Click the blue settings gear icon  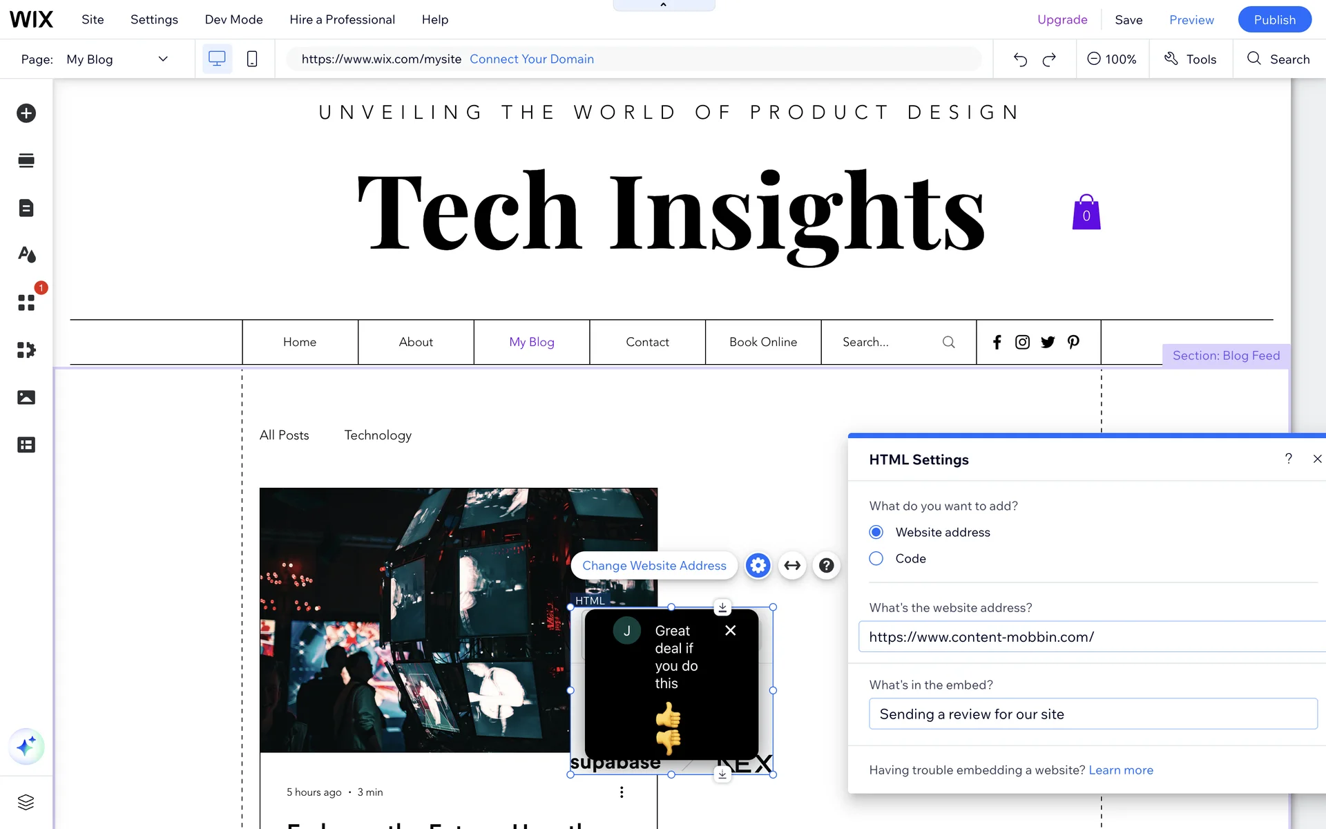(758, 566)
